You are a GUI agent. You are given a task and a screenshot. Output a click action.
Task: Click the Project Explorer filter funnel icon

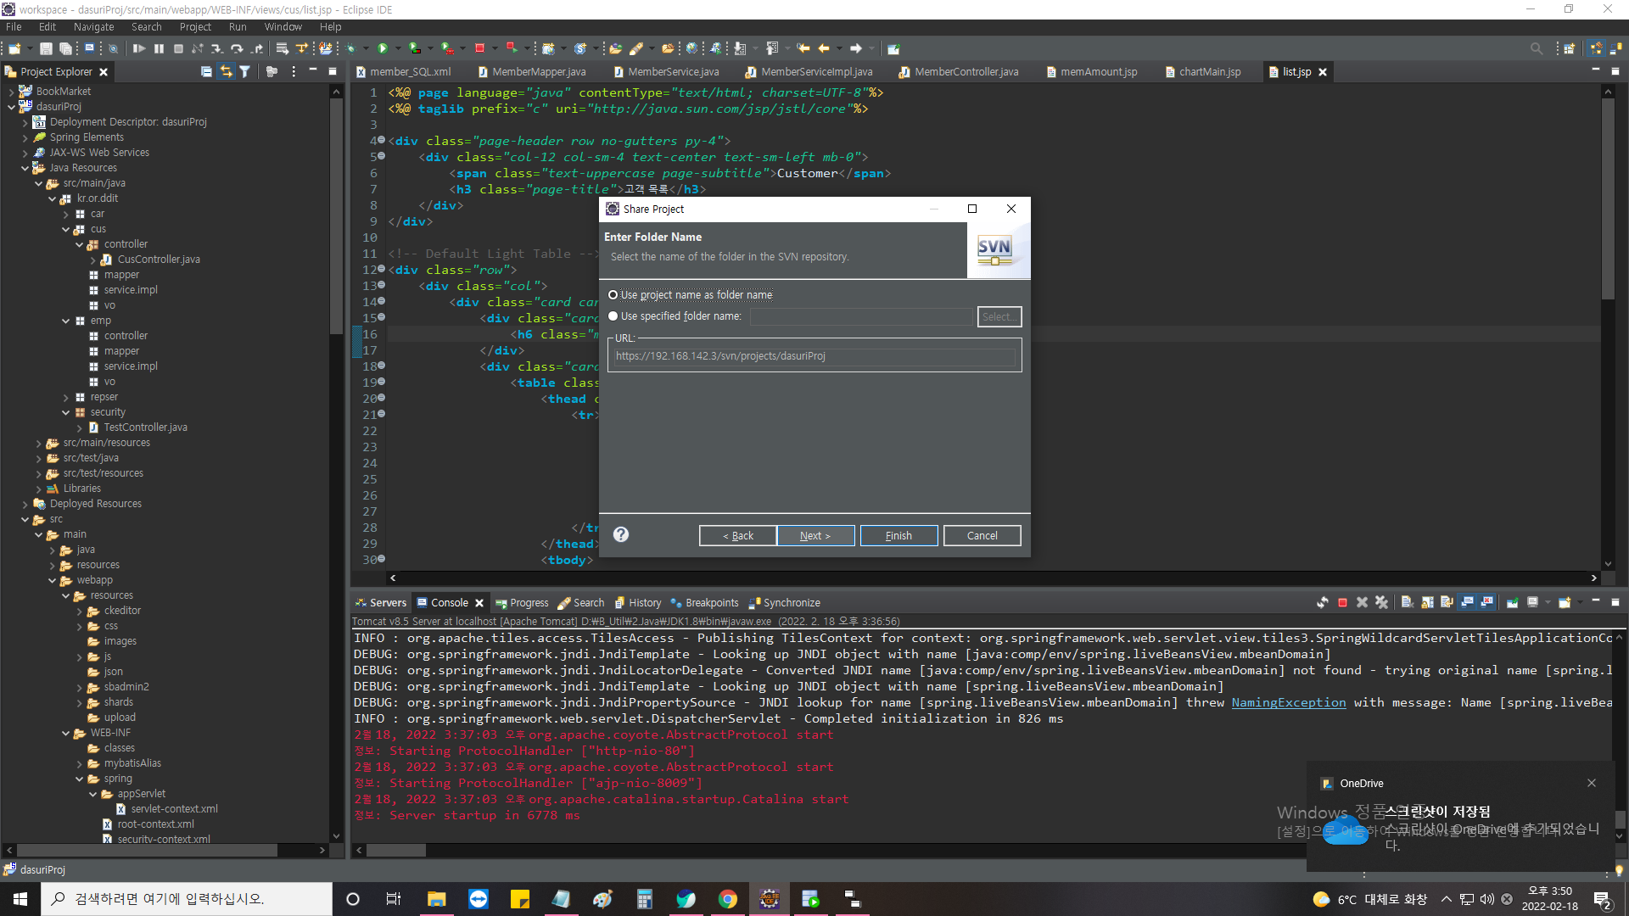click(x=245, y=72)
